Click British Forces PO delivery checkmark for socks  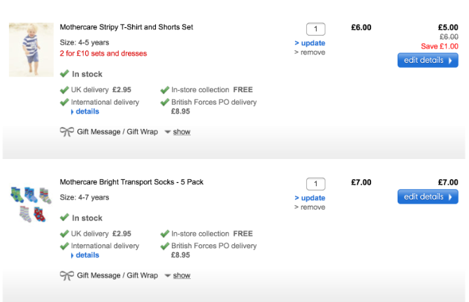coord(165,246)
